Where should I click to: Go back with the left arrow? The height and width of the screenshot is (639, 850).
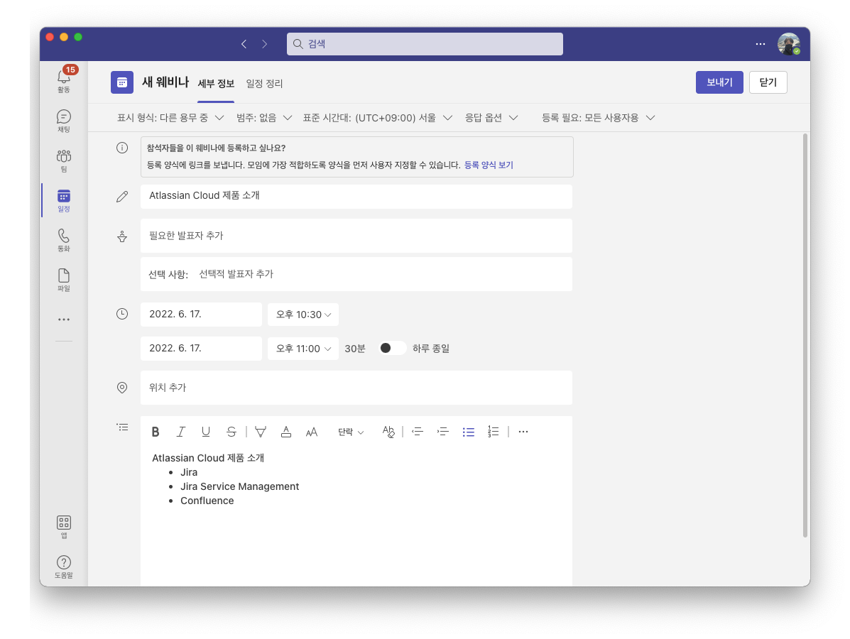click(244, 44)
